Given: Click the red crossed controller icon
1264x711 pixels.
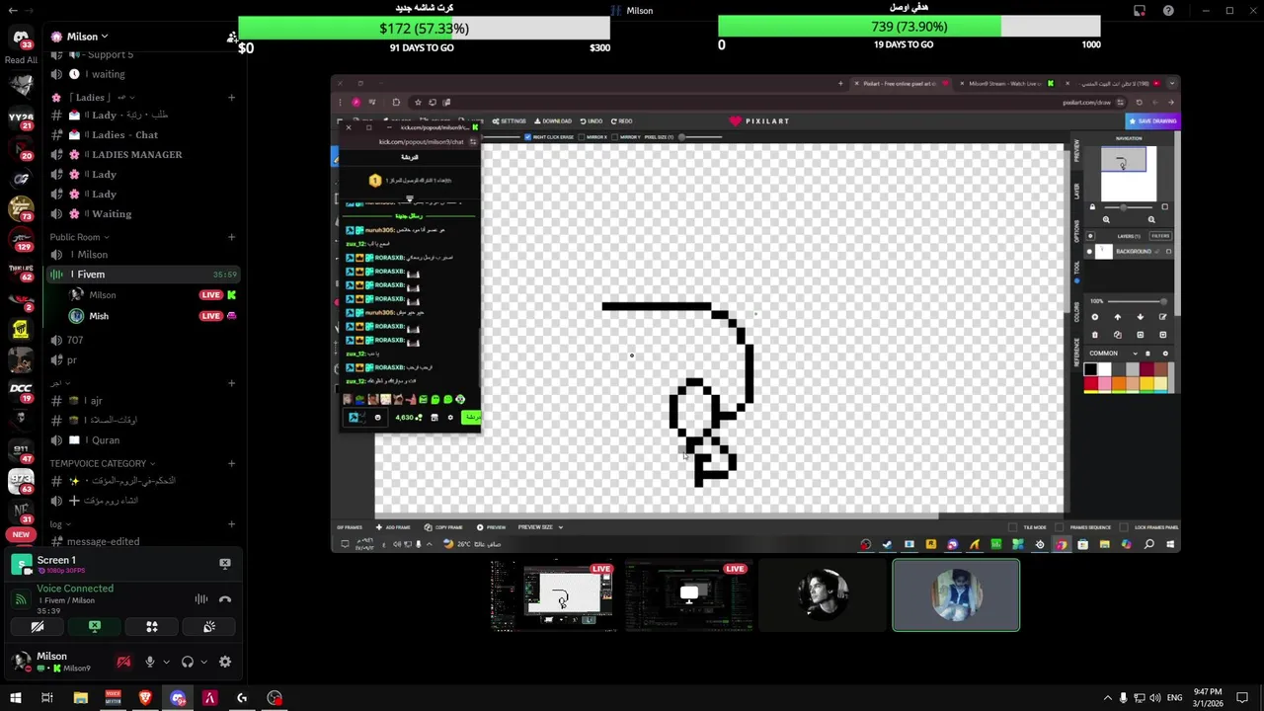Looking at the screenshot, I should pos(123,662).
